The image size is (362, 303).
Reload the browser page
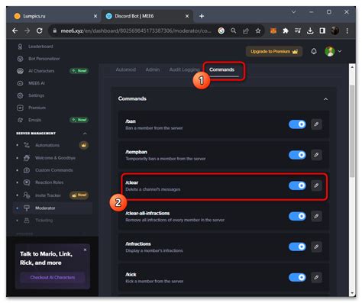40,31
